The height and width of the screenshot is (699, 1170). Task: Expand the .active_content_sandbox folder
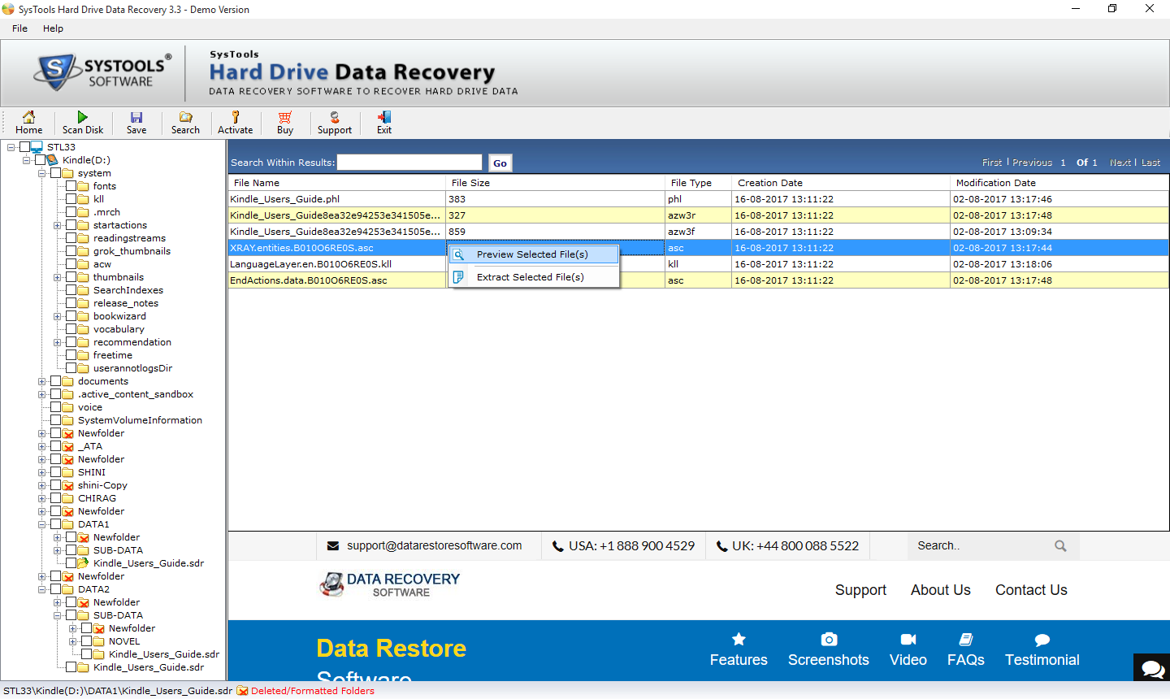point(42,394)
